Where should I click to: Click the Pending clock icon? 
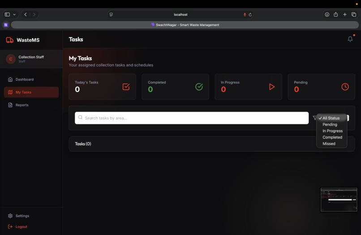[345, 87]
